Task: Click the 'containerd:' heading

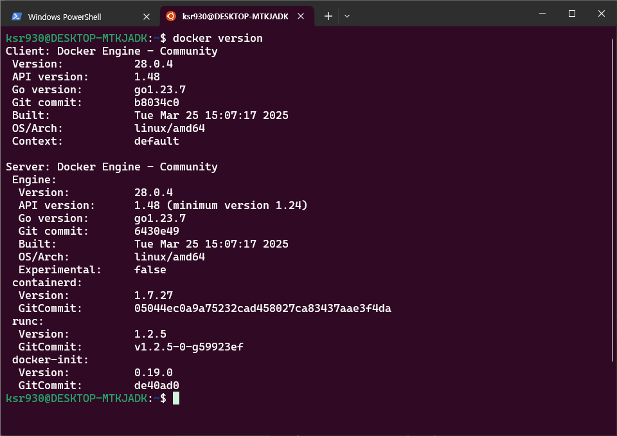Action: pos(47,283)
